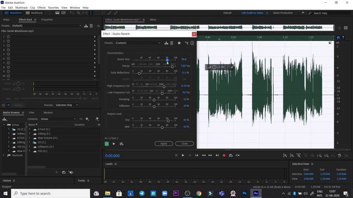The height and width of the screenshot is (198, 353).
Task: Save Effects Rack preset
Action: click(x=86, y=26)
